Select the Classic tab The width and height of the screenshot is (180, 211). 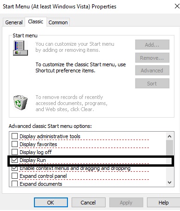coord(36,21)
